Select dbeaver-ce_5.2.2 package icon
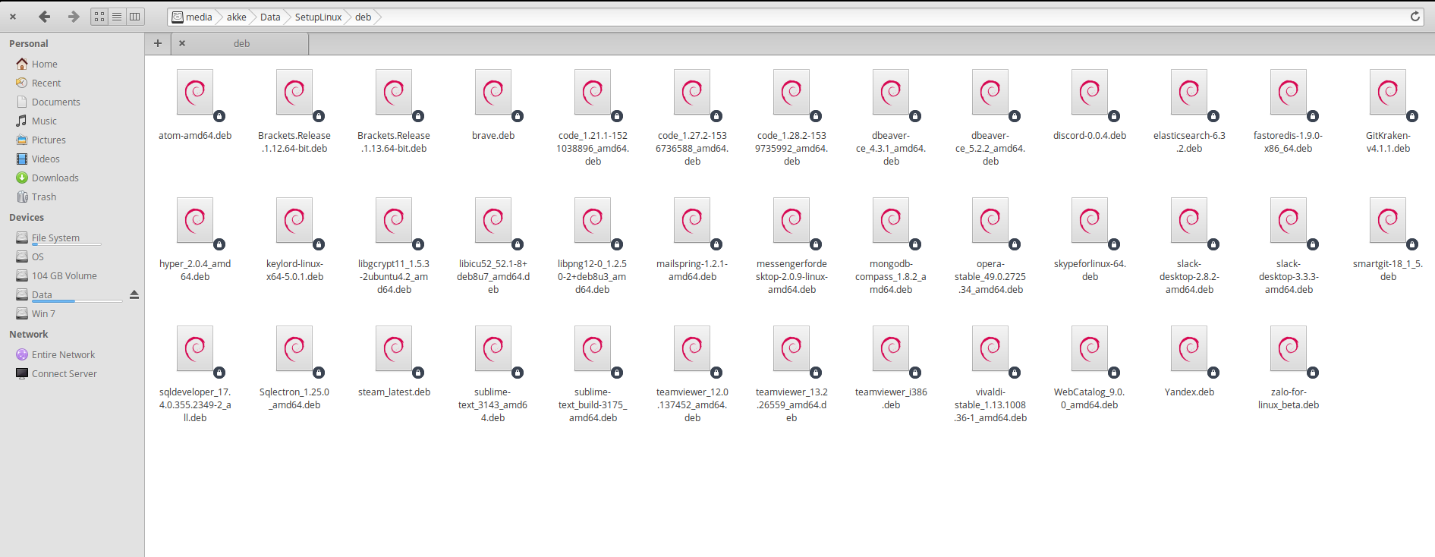Screen dimensions: 1435x557 [990, 93]
